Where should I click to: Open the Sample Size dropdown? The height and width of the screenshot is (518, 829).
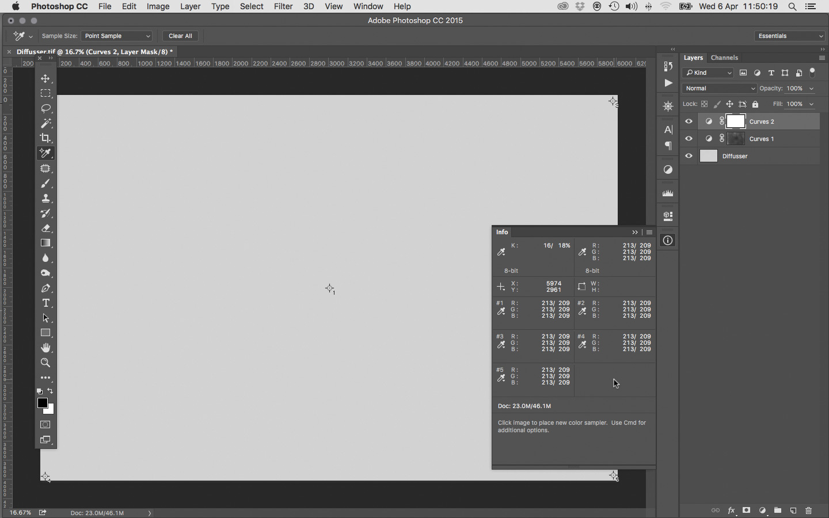[117, 36]
